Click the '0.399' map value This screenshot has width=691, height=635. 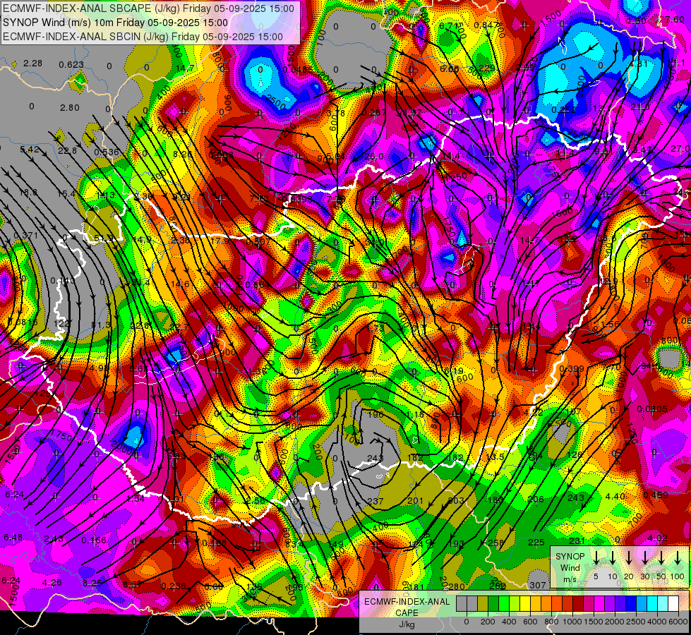572,369
